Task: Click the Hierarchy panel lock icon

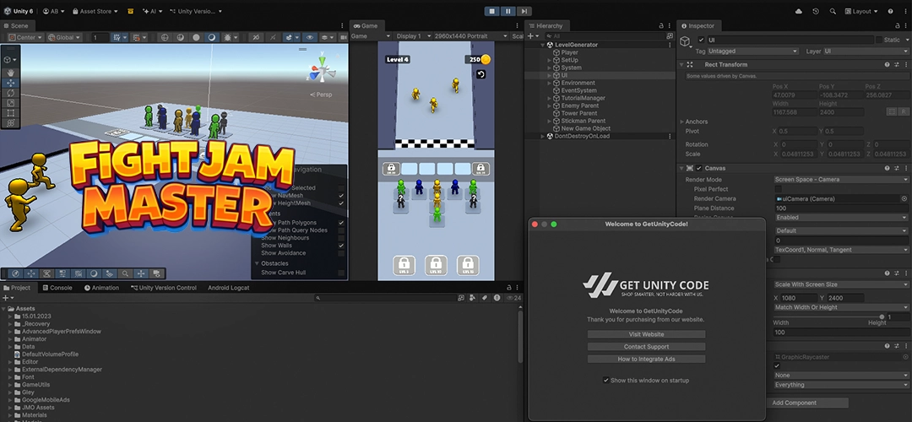Action: [x=661, y=26]
